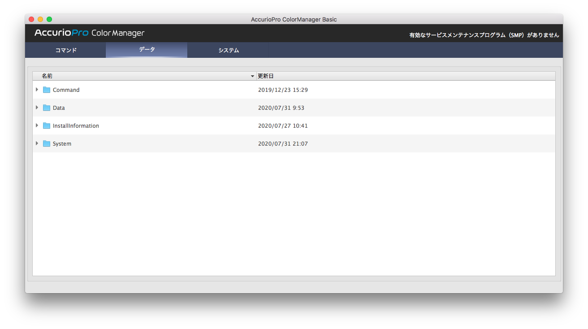This screenshot has width=588, height=329.
Task: Click the date 2020/07/27 10:41
Action: pos(283,126)
